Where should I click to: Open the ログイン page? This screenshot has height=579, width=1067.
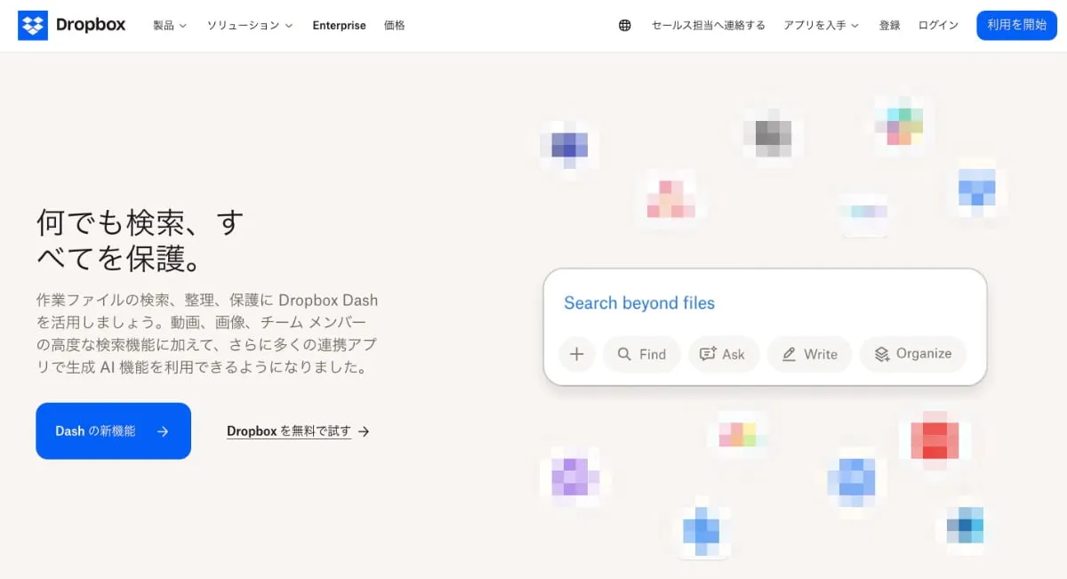pyautogui.click(x=937, y=26)
